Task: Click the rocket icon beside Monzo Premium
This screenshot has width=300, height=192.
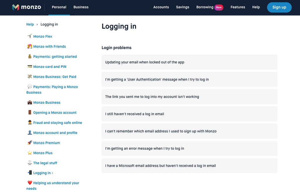Action: coord(30,143)
